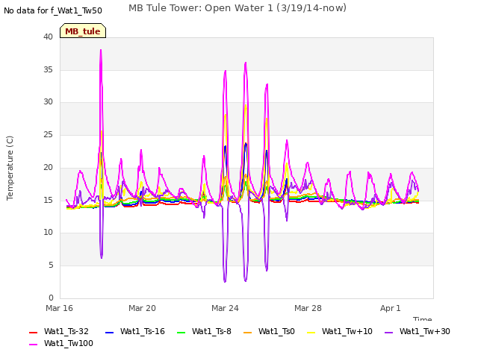The height and width of the screenshot is (358, 478).
Task: Toggle the Wat1_Ts0 legend entry
Action: tap(269, 331)
